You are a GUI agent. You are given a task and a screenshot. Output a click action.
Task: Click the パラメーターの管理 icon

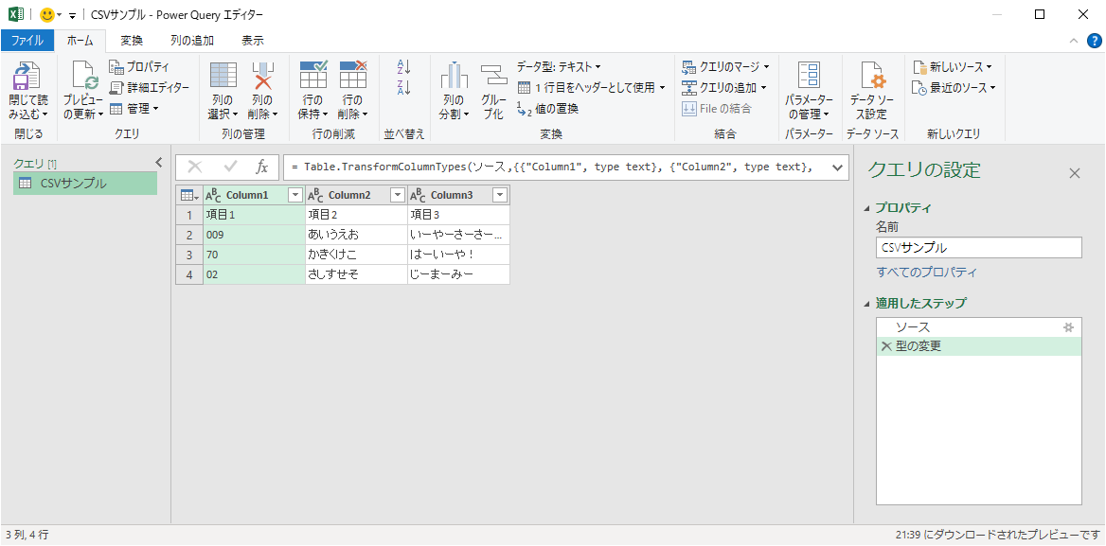tap(809, 76)
